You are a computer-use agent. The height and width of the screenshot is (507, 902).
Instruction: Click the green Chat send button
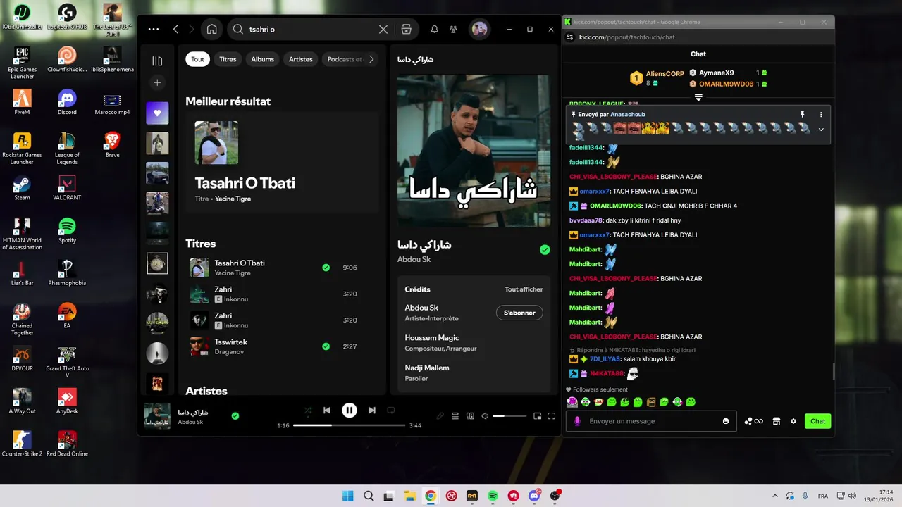click(817, 421)
